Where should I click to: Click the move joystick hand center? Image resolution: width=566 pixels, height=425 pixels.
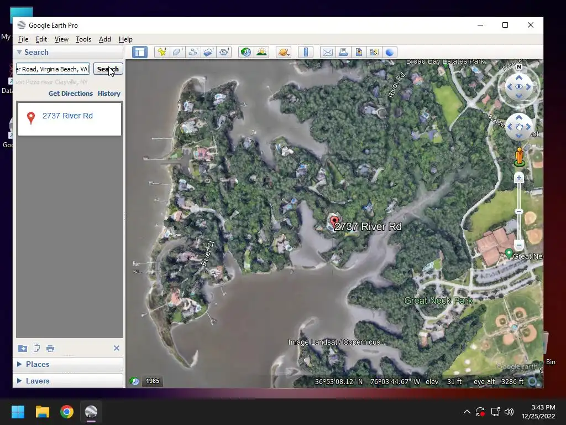519,127
